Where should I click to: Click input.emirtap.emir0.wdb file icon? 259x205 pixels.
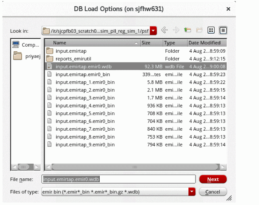pyautogui.click(x=49, y=66)
